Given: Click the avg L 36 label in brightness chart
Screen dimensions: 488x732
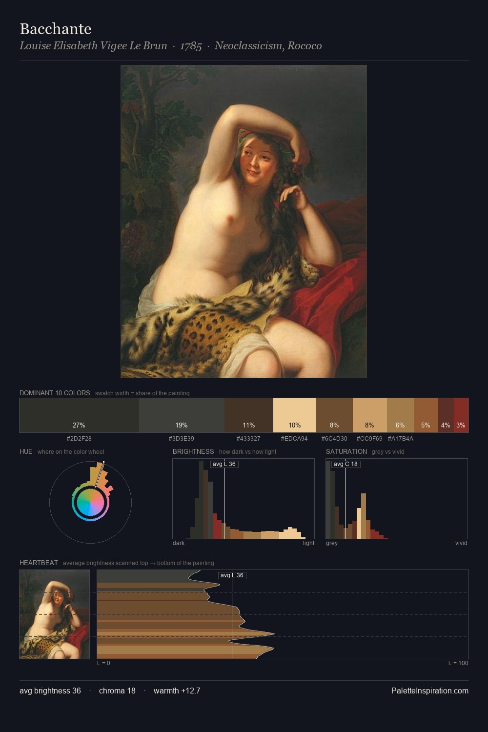Looking at the screenshot, I should coord(224,464).
